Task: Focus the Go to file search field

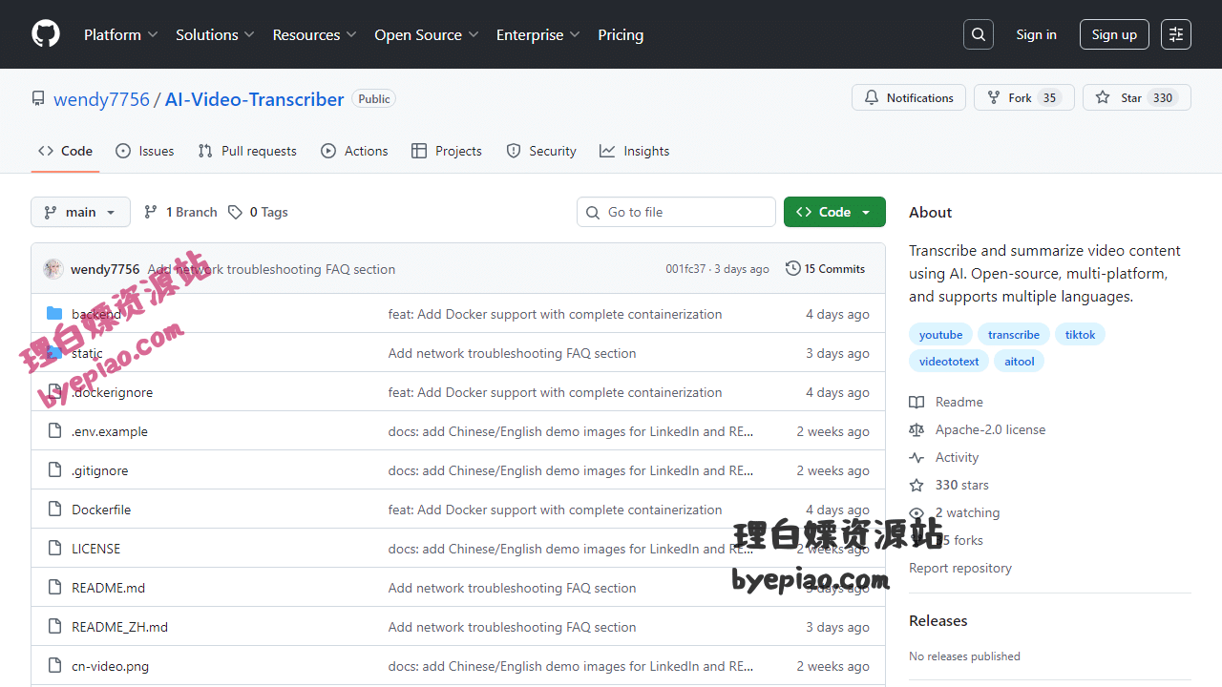Action: pos(676,212)
